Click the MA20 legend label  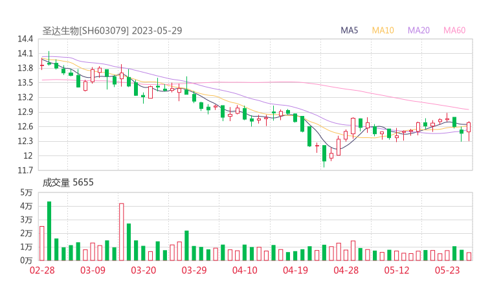click(419, 30)
